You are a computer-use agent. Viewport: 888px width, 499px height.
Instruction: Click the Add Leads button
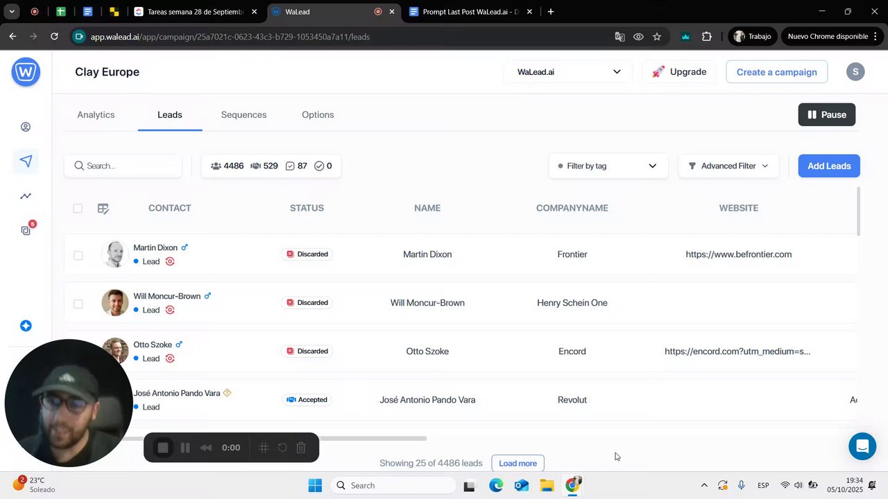coord(829,166)
